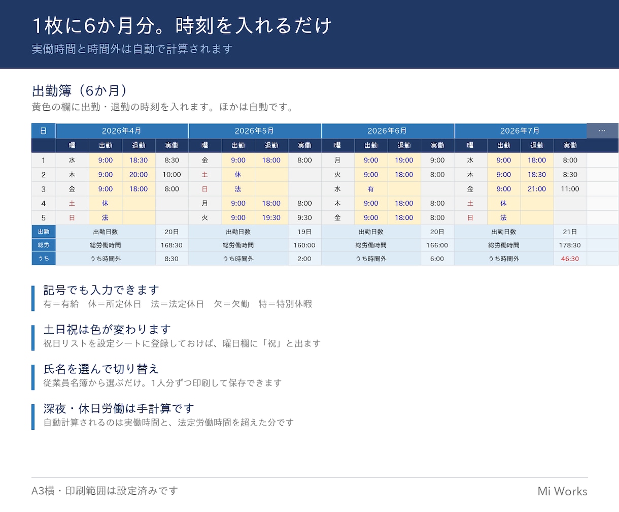Click the 退勤 subheader under 2026年4月
Image resolution: width=619 pixels, height=512 pixels.
(139, 145)
